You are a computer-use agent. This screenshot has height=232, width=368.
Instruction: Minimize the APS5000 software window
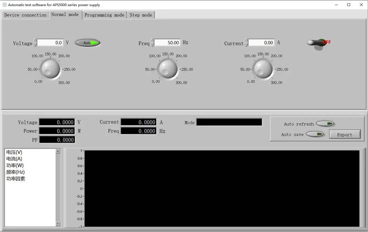click(336, 5)
